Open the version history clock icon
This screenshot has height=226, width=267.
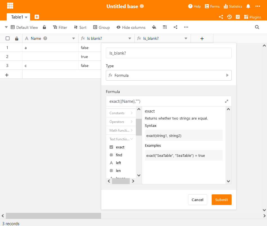[229, 17]
